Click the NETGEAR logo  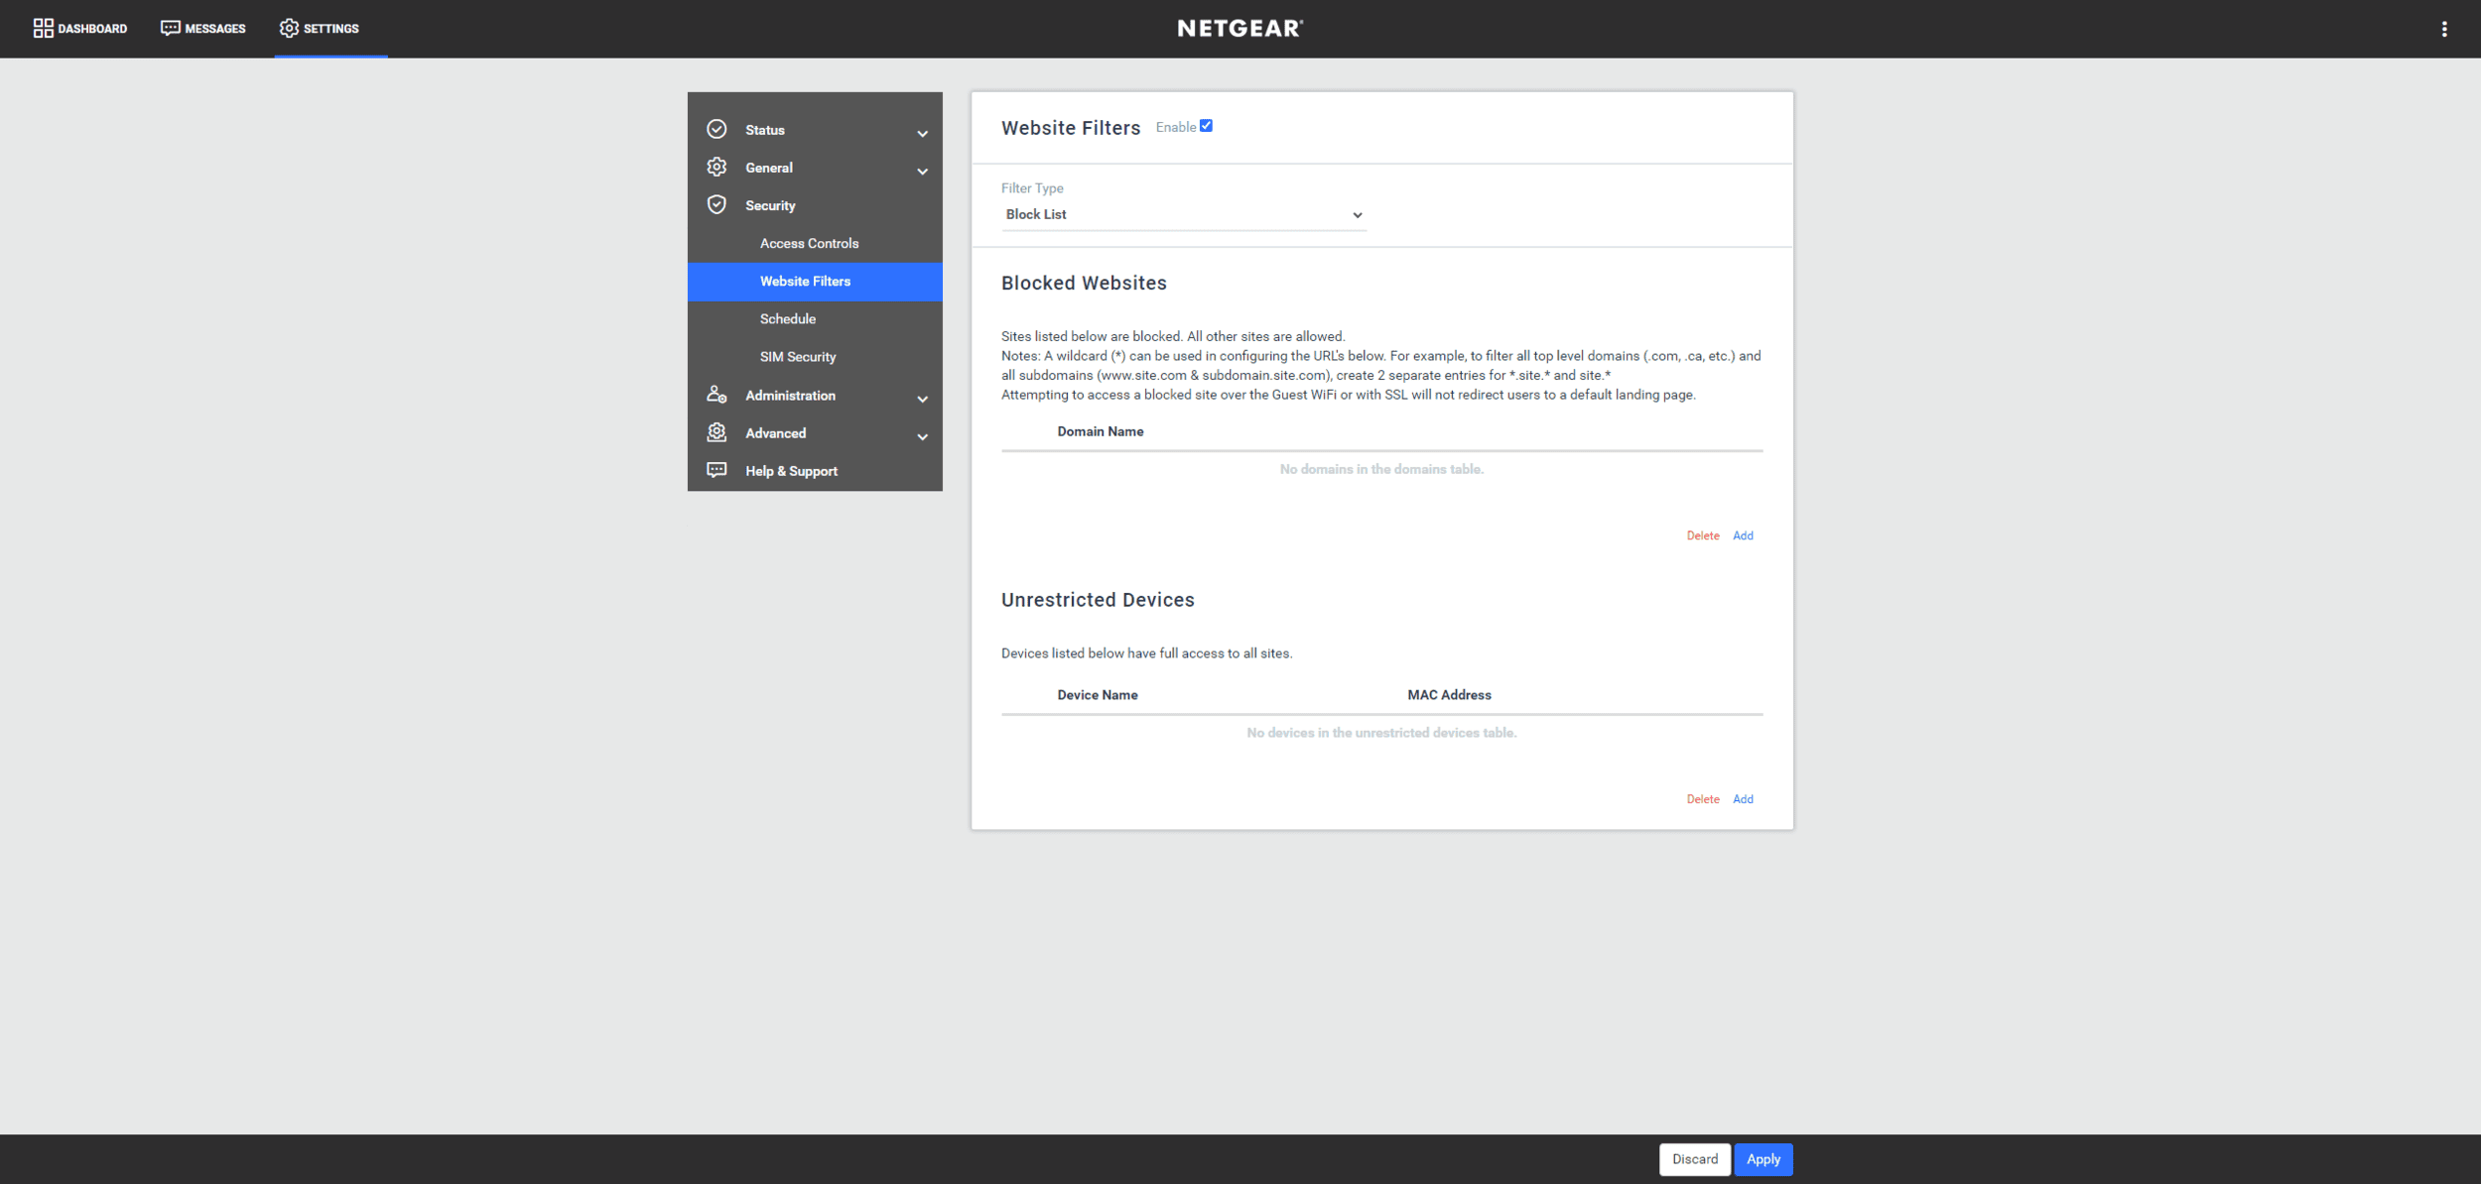click(x=1240, y=29)
